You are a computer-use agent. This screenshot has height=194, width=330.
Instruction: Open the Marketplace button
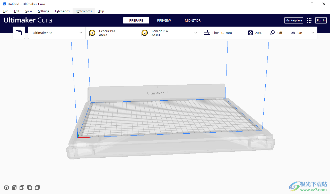[294, 20]
